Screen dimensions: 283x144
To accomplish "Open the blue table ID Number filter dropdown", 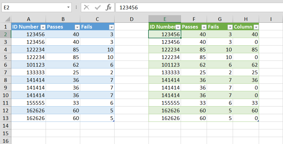I will point(43,27).
